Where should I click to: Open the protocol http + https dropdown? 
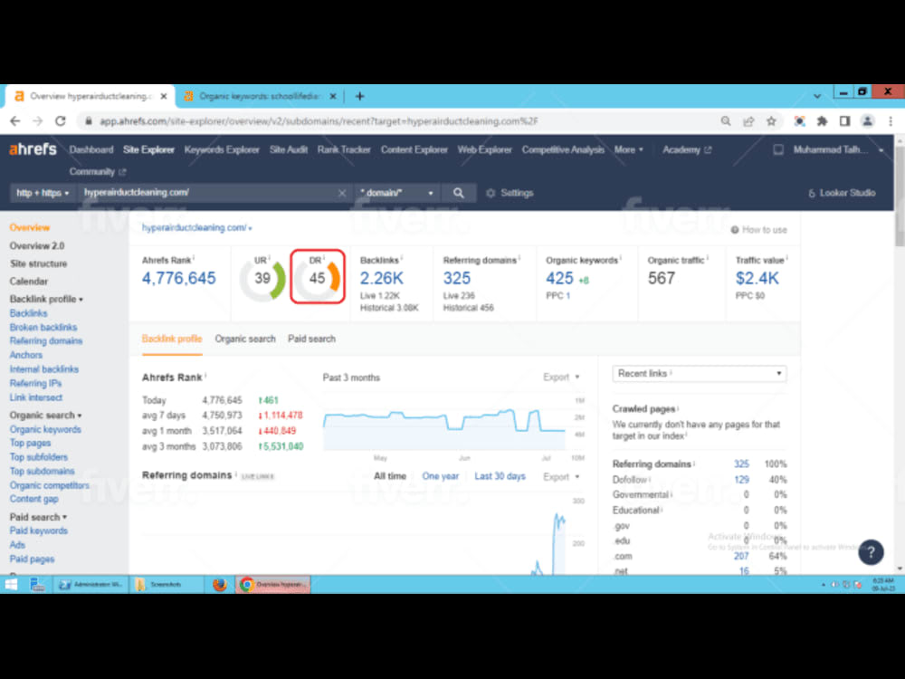point(43,193)
